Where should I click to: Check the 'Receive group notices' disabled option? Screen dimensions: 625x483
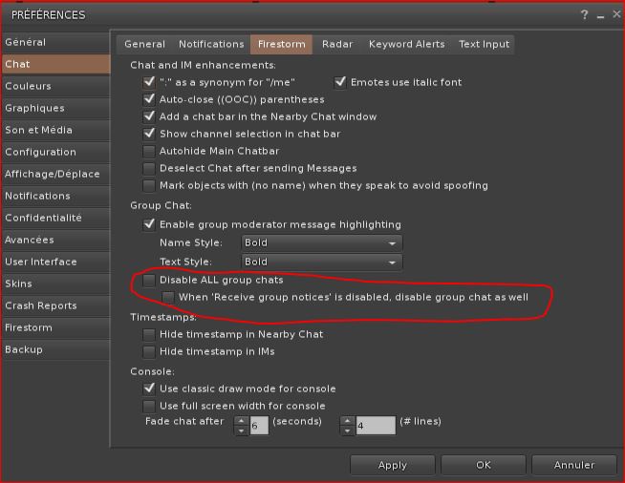pos(168,297)
